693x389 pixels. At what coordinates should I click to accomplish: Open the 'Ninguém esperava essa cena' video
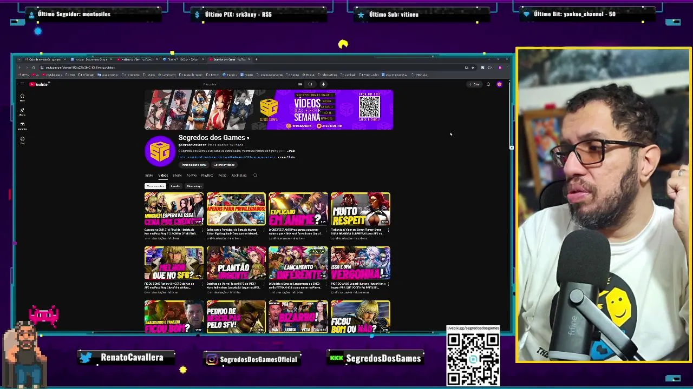coord(174,209)
